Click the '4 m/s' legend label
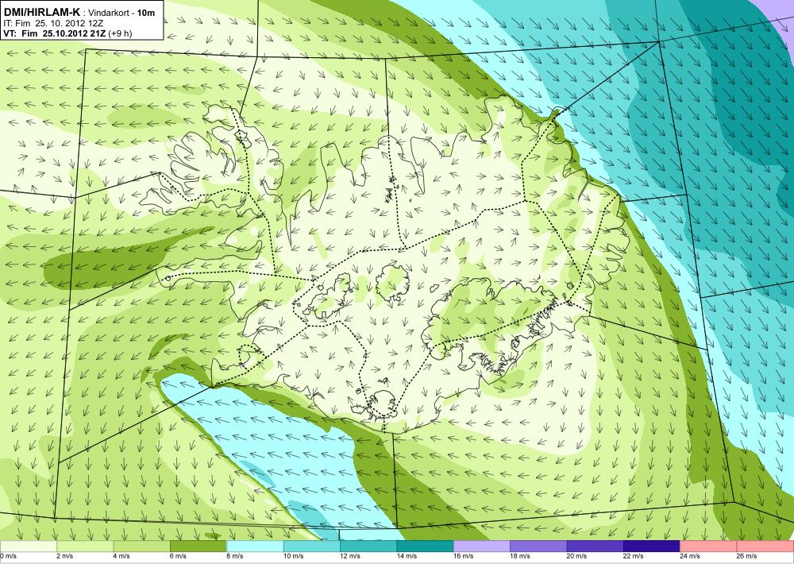The height and width of the screenshot is (564, 794). tap(121, 556)
